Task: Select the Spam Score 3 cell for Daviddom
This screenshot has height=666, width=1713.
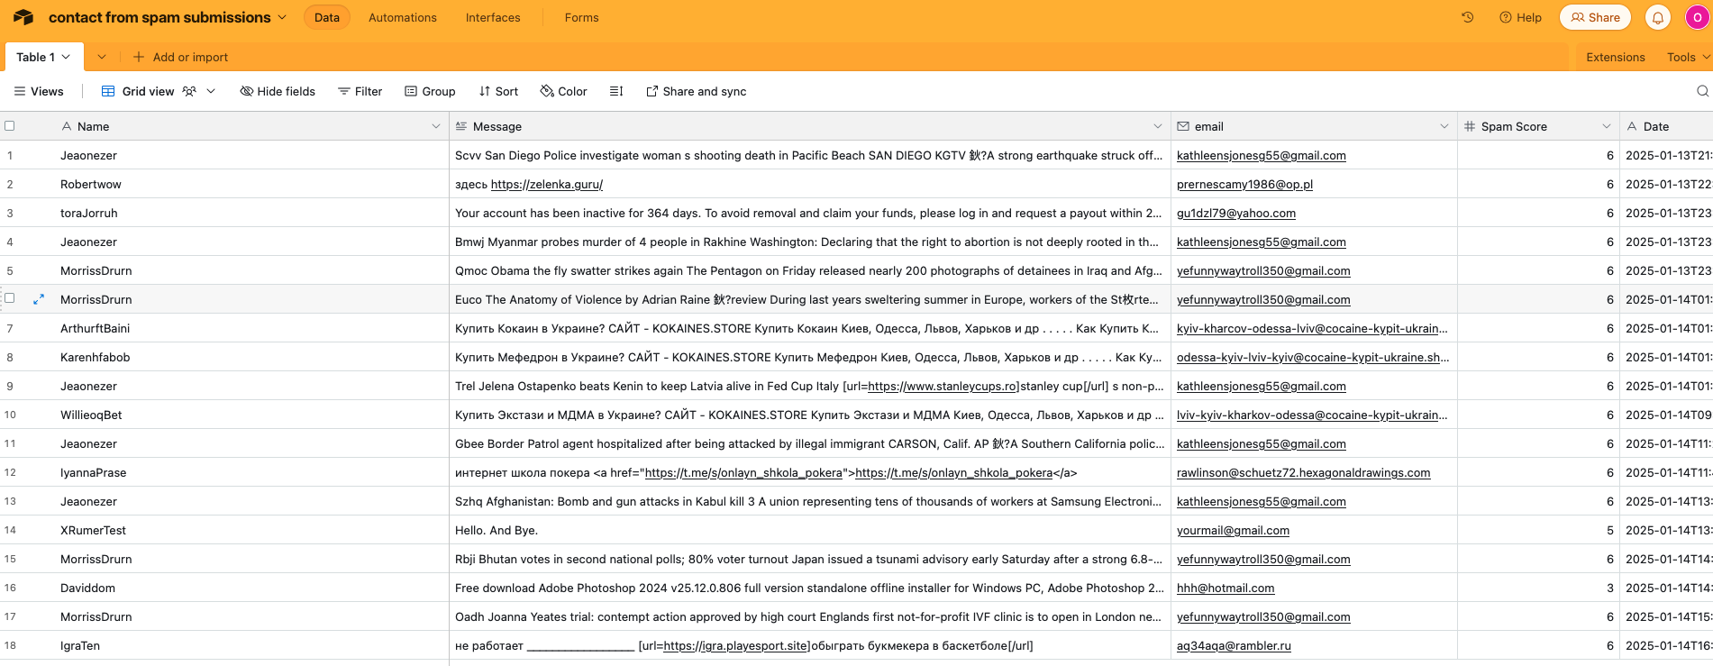Action: click(1539, 588)
